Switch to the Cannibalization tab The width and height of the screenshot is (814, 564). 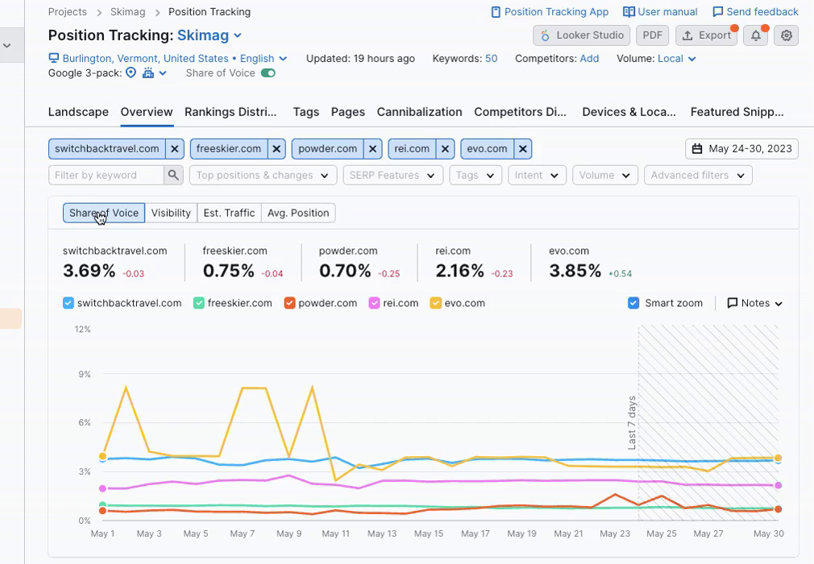tap(419, 112)
